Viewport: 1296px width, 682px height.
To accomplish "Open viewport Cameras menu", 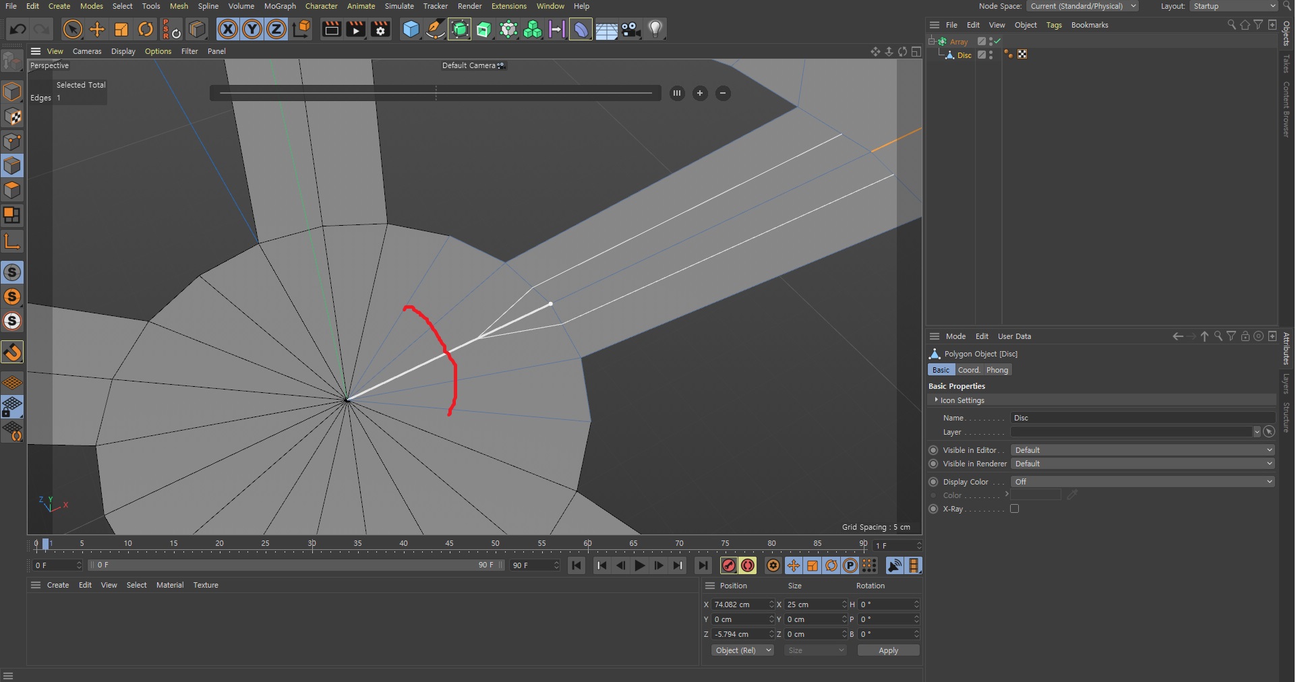I will 87,51.
